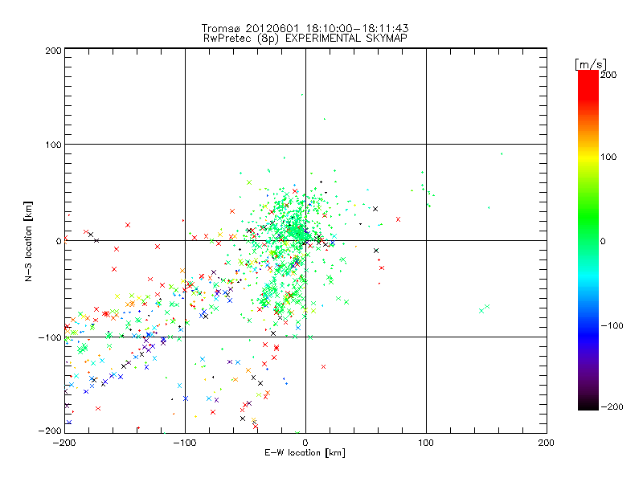This screenshot has height=482, width=643.
Task: Click the x-axis tick label '-200'
Action: click(x=64, y=443)
